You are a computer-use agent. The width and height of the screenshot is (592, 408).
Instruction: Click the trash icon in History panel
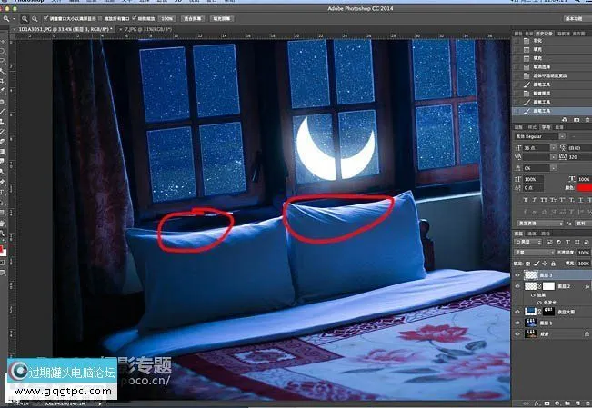(585, 119)
